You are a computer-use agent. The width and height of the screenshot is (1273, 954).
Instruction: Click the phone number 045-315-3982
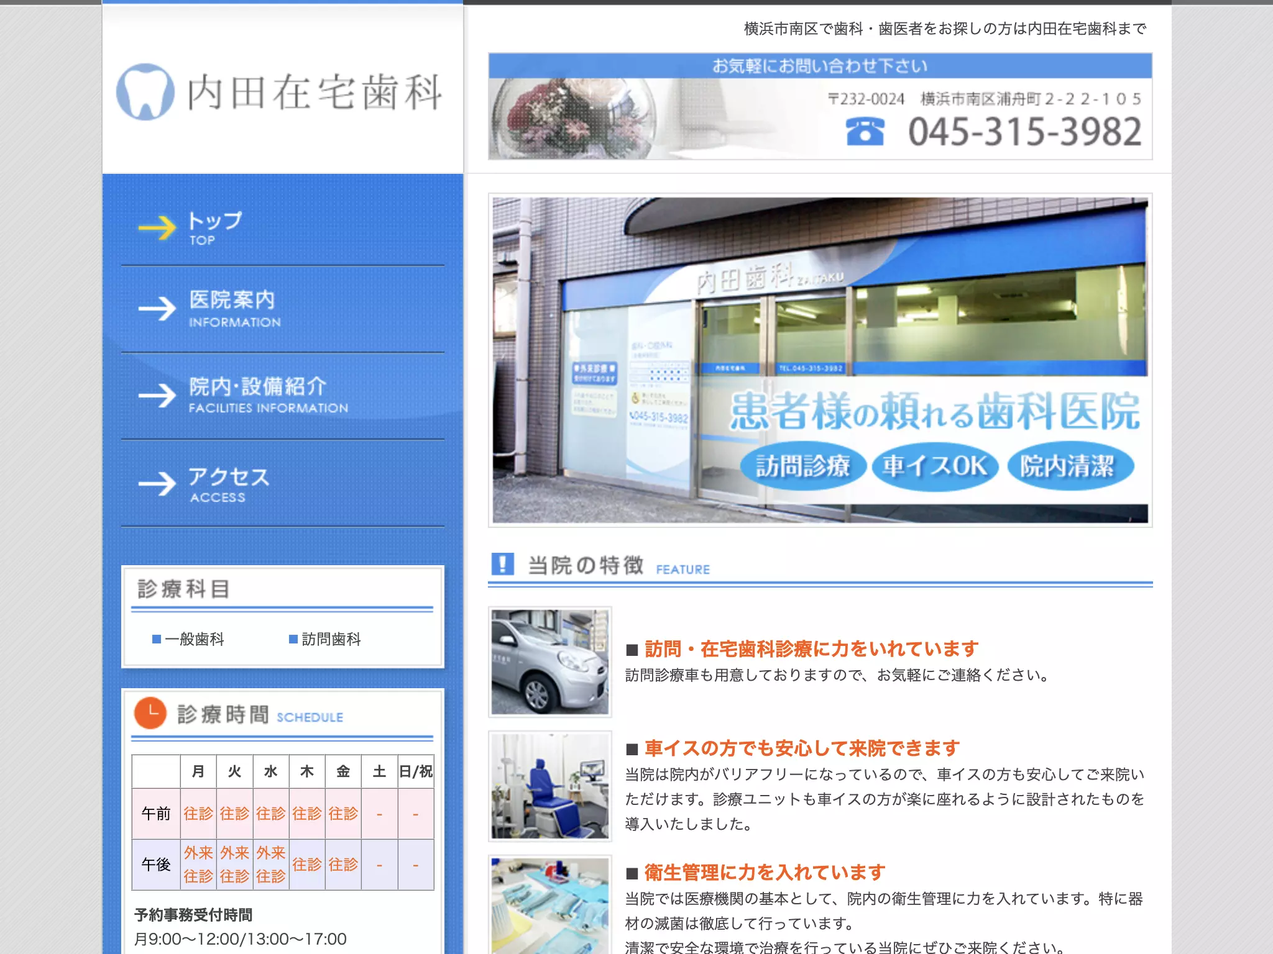point(1025,132)
